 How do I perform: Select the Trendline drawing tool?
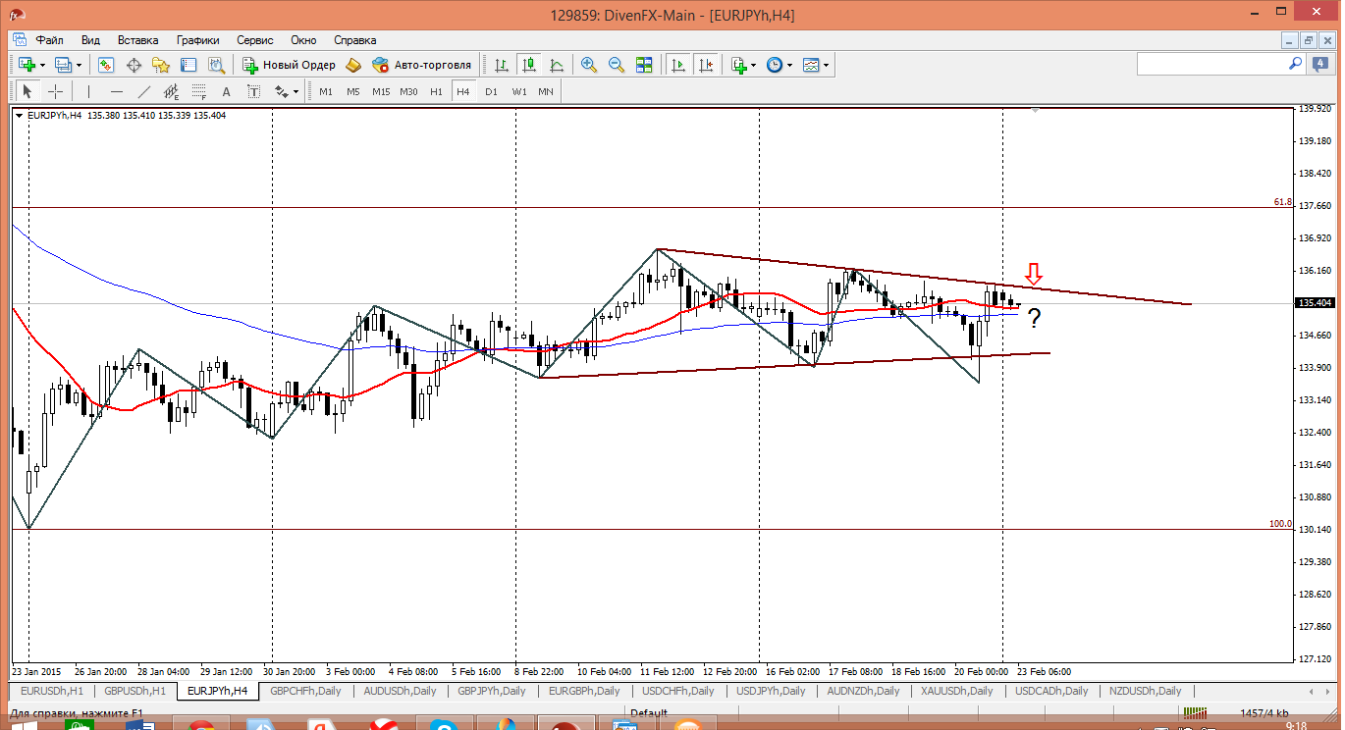coord(144,91)
